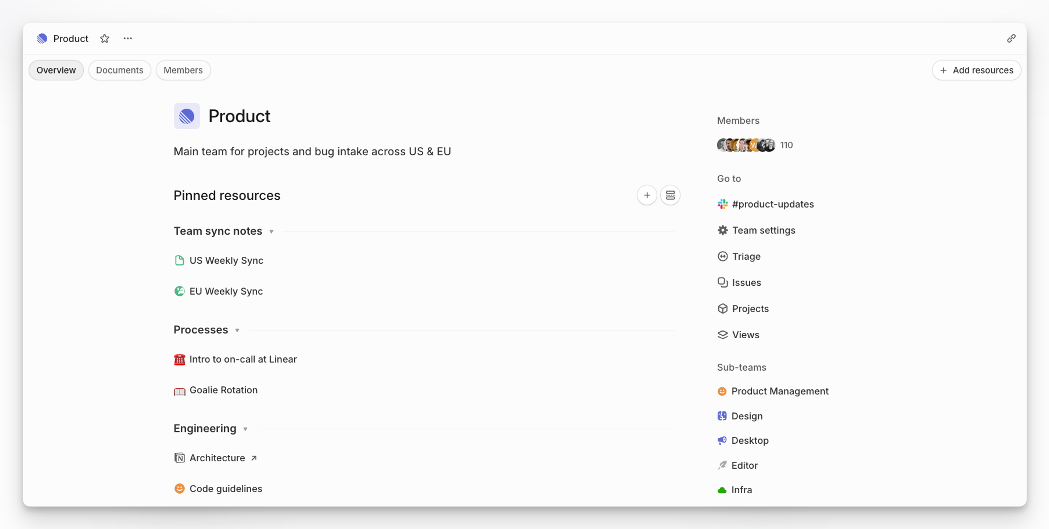Click the Slack icon beside #product-updates

click(x=723, y=204)
